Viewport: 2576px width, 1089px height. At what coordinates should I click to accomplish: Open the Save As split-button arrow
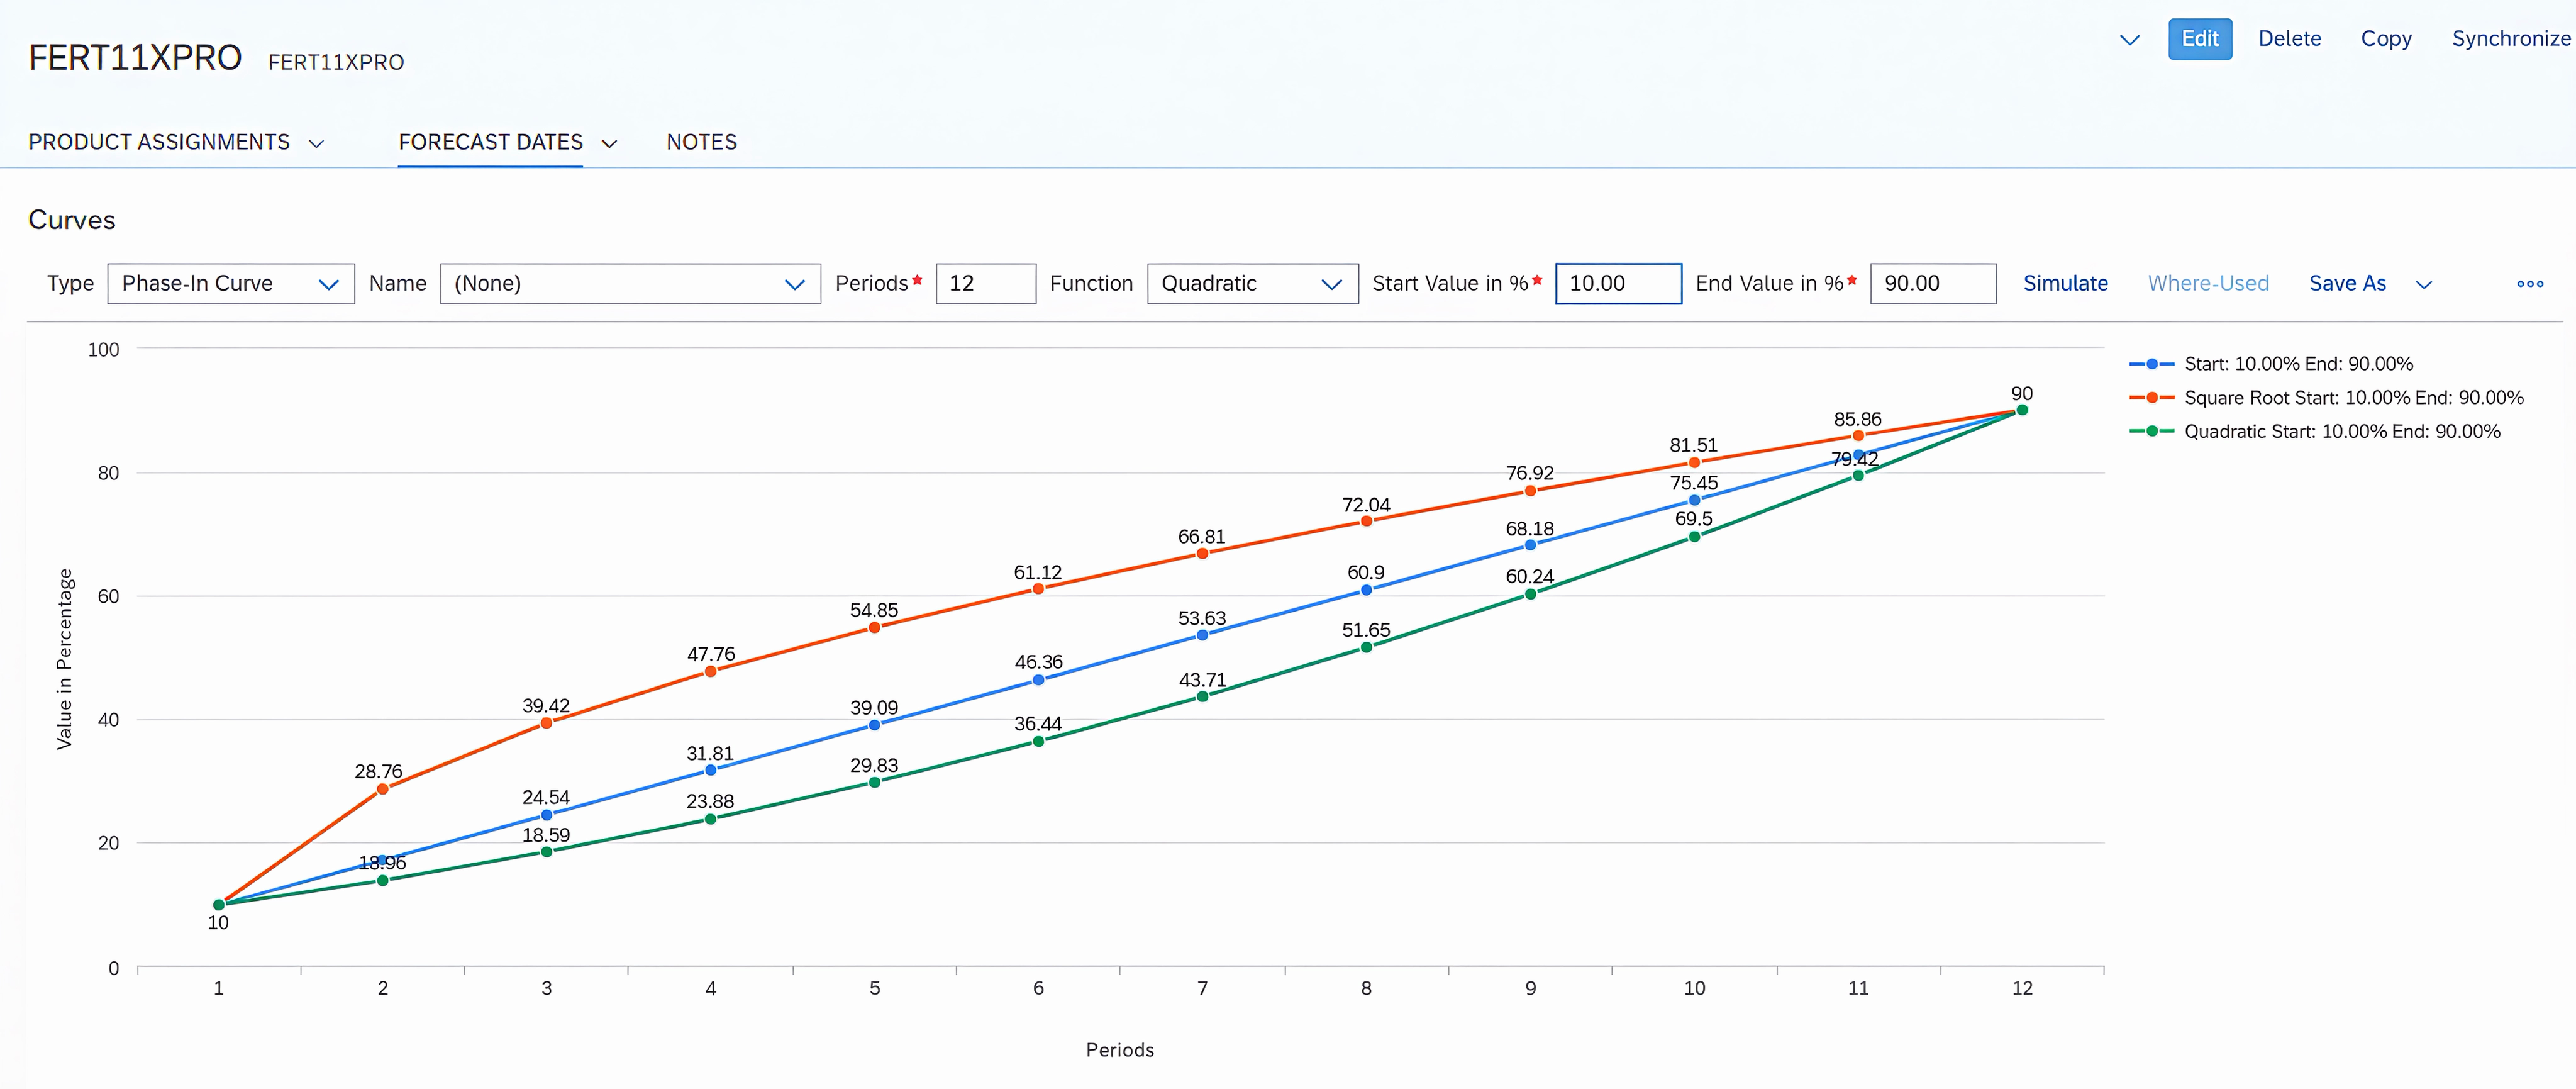(x=2424, y=285)
